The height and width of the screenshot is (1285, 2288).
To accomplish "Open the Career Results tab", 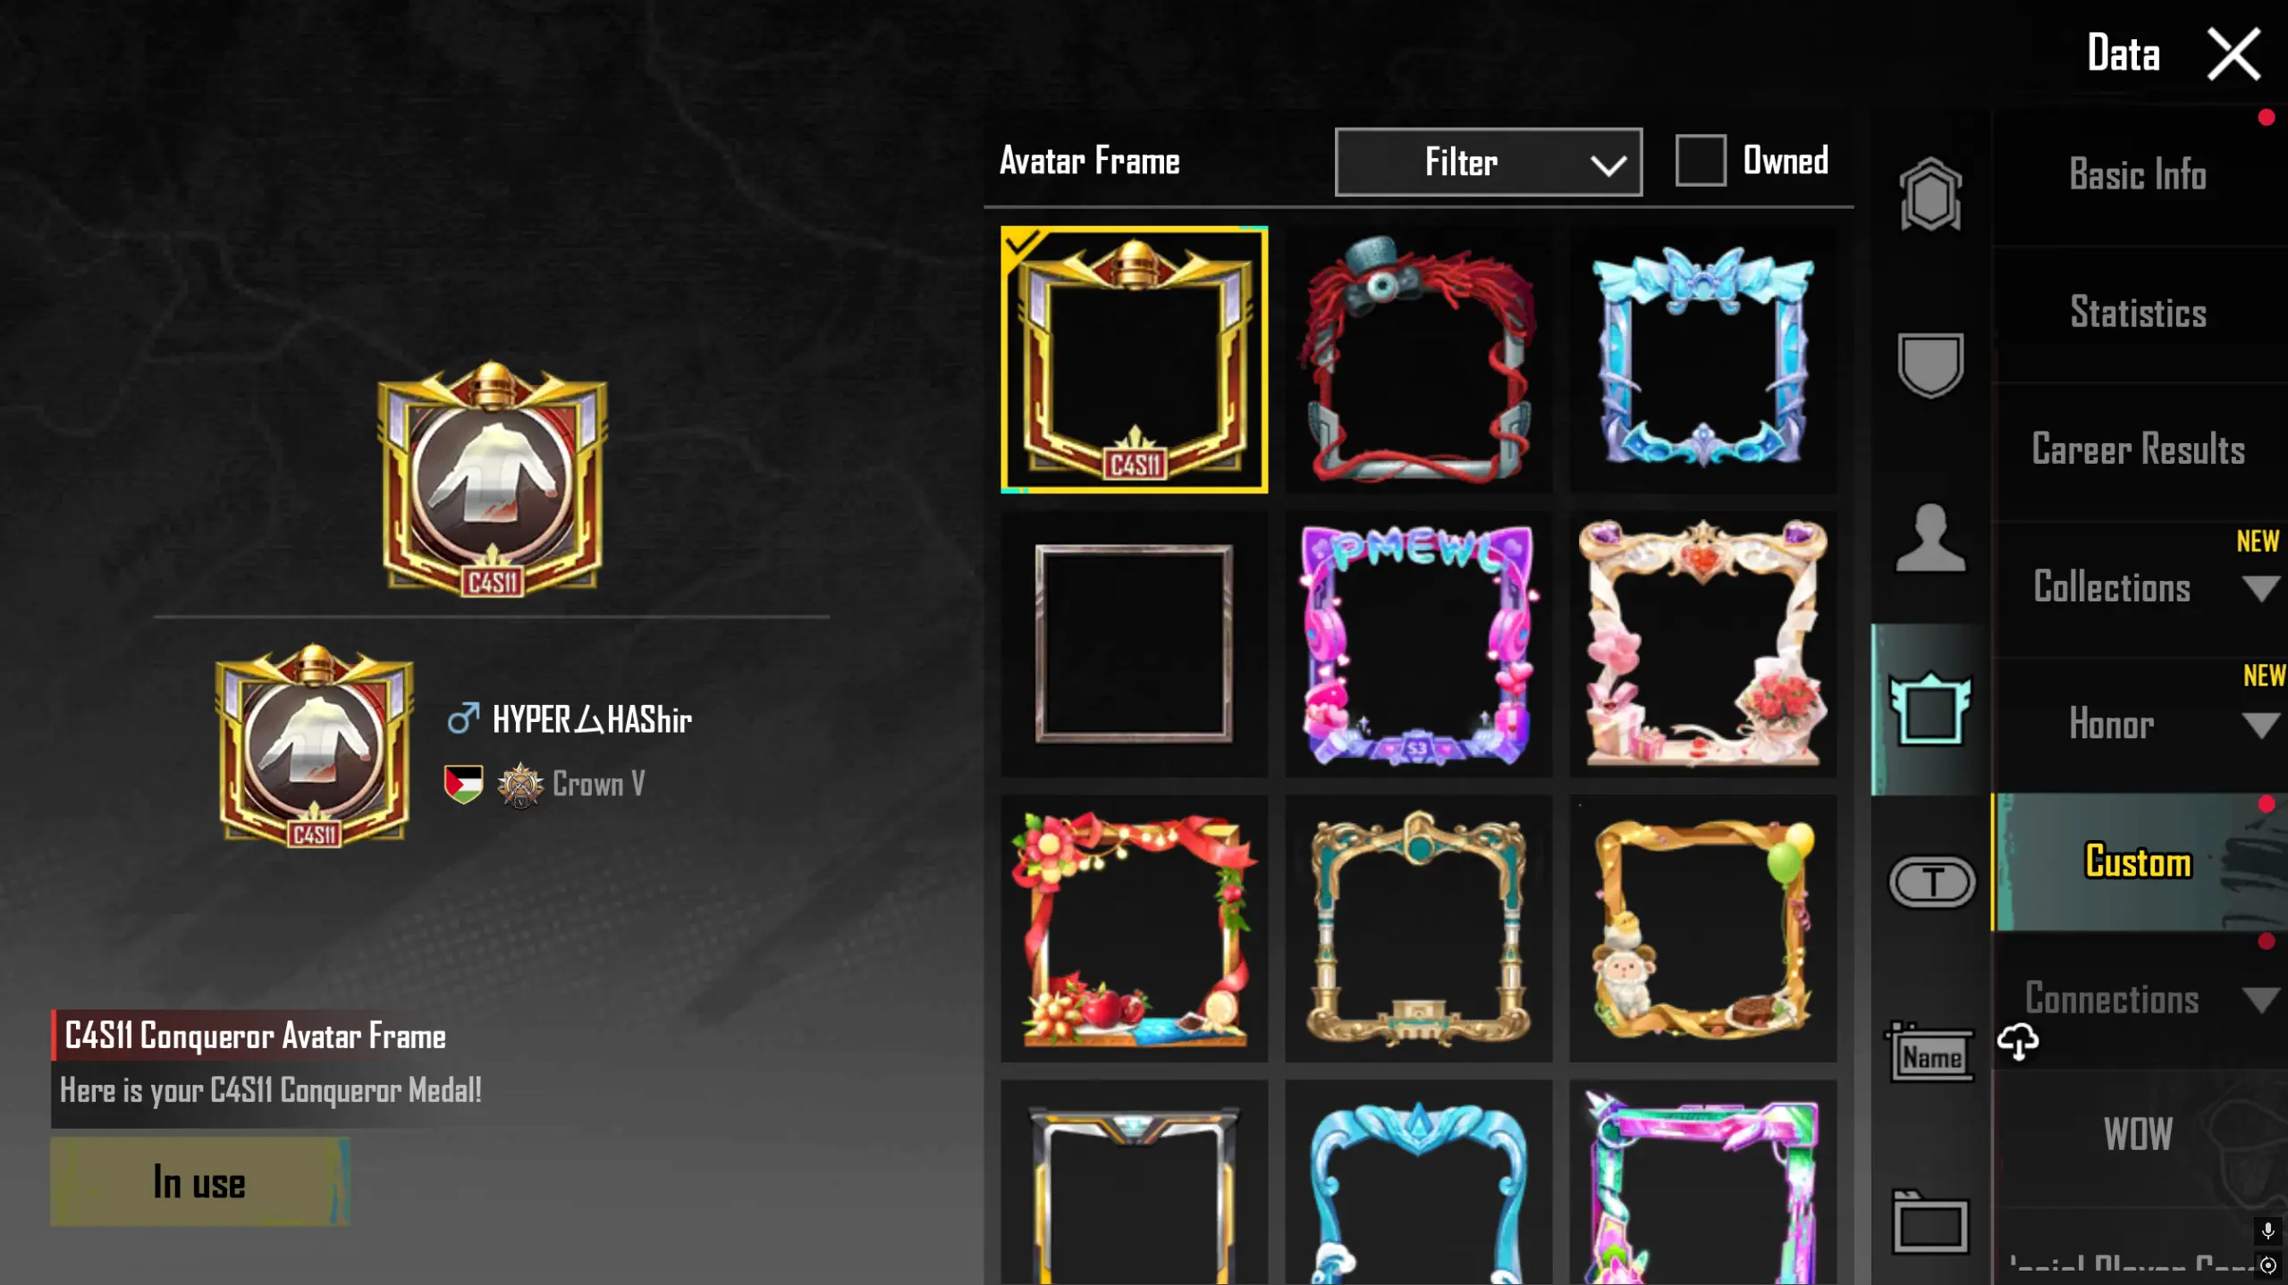I will [2137, 449].
